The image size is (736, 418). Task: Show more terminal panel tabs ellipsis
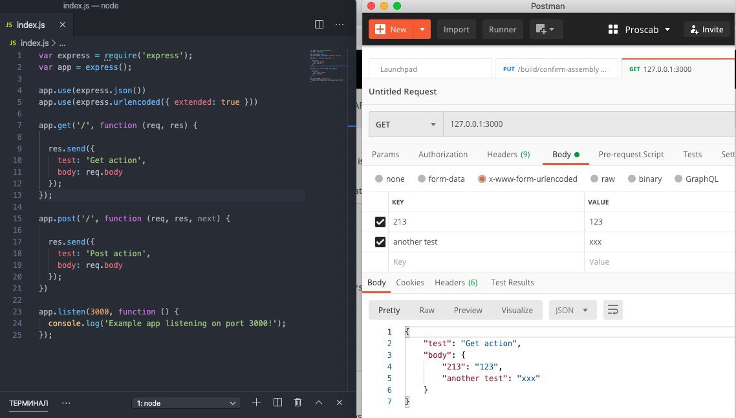(x=66, y=403)
